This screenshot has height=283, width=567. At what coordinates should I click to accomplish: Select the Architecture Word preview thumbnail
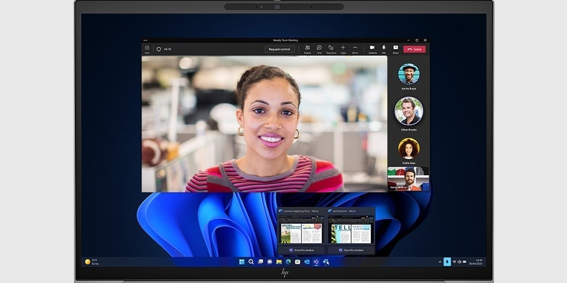(x=351, y=233)
